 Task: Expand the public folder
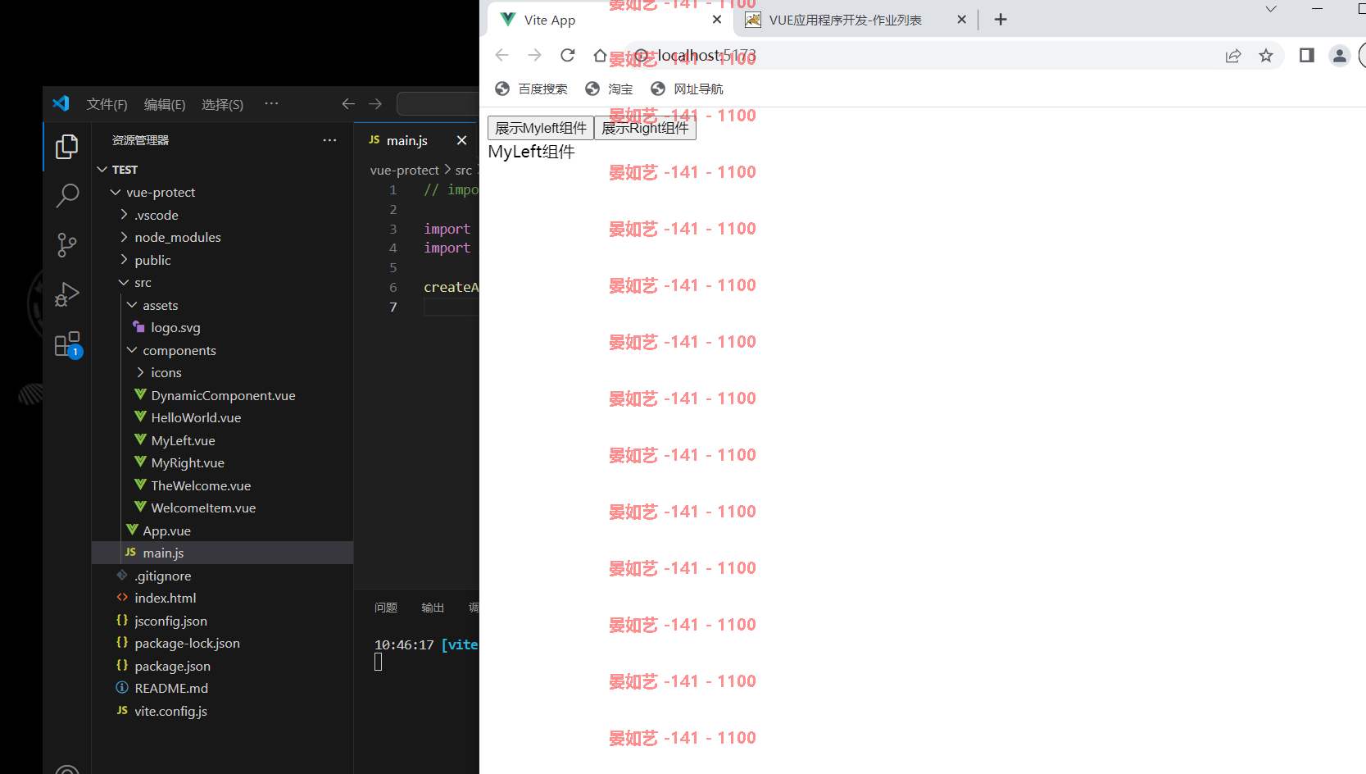pos(222,260)
